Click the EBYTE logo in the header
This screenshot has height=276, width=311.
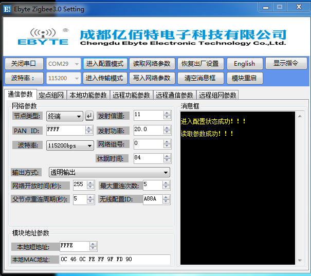(x=43, y=37)
